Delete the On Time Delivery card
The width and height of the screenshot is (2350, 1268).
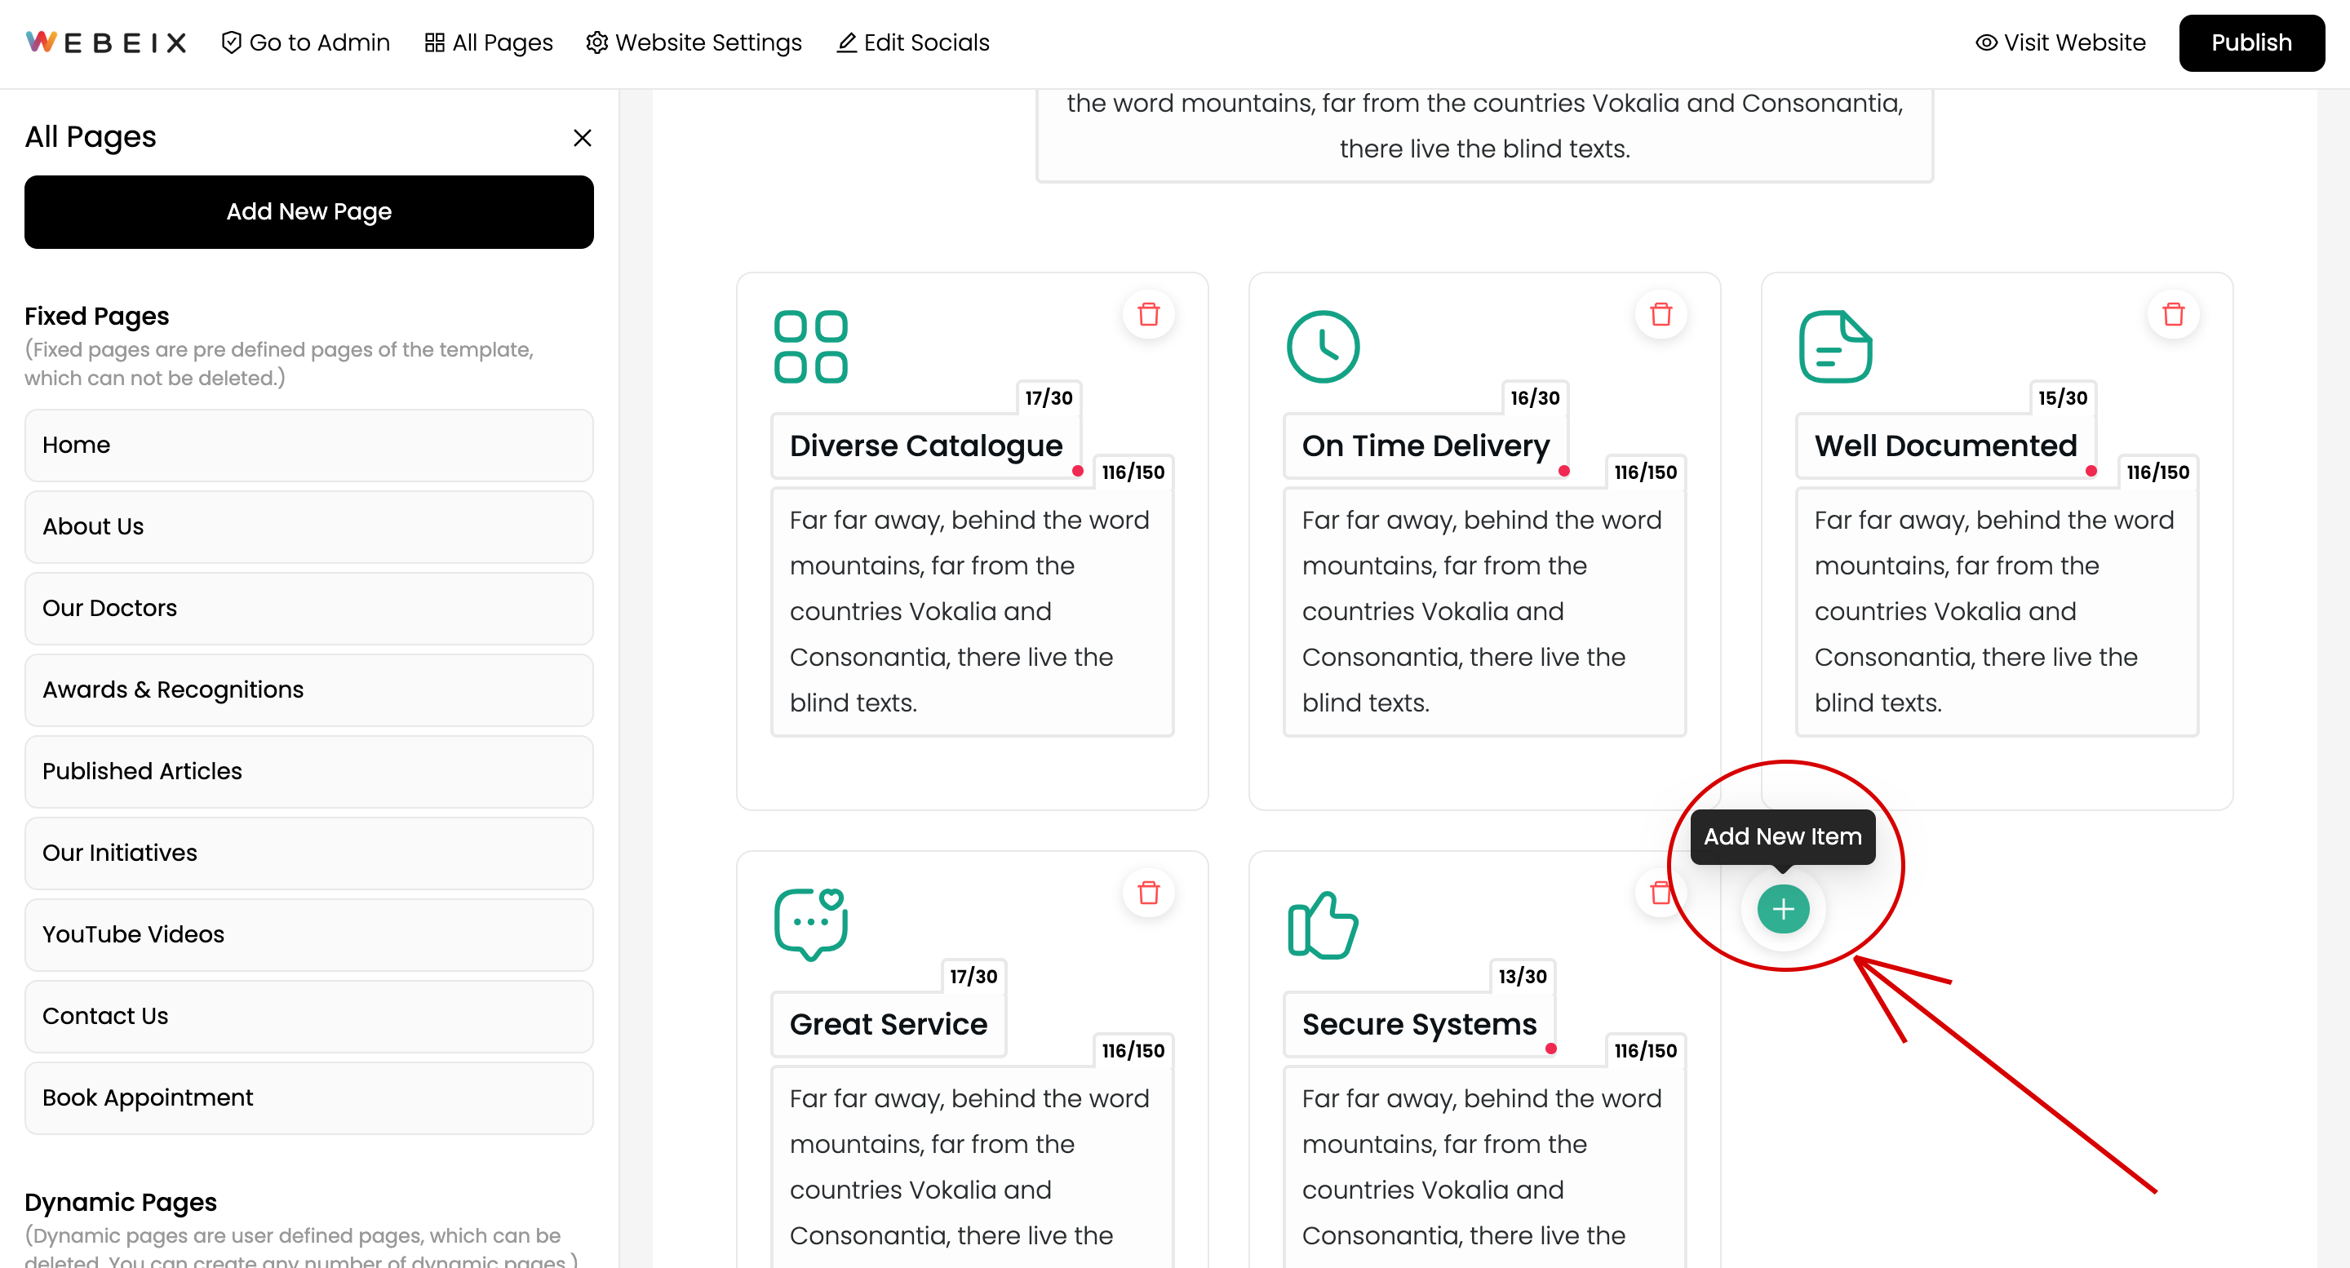[1661, 314]
